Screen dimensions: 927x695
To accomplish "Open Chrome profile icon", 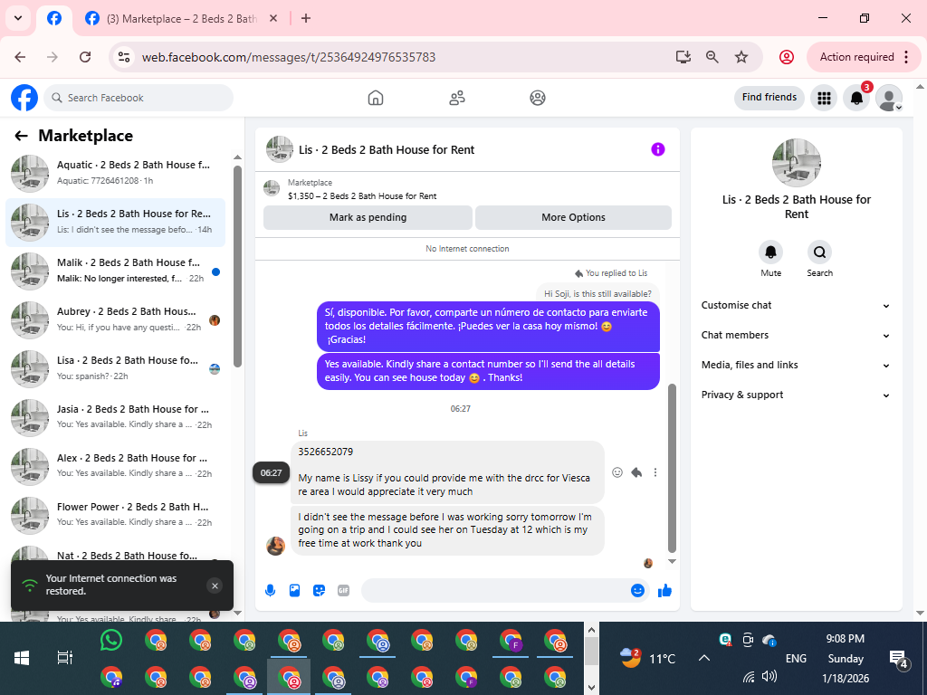I will [787, 57].
